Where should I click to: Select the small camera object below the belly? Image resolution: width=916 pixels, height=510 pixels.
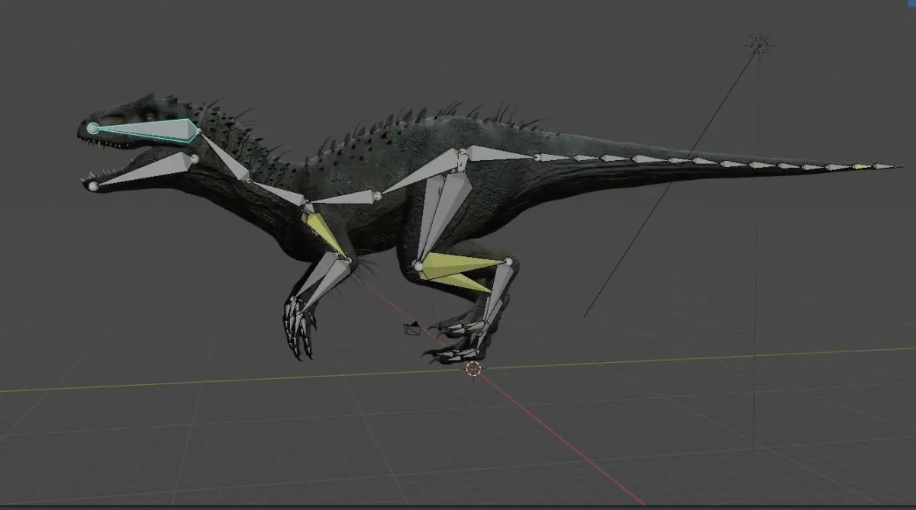pos(411,329)
